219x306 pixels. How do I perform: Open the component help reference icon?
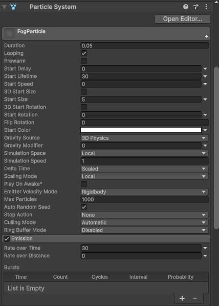pos(186,7)
